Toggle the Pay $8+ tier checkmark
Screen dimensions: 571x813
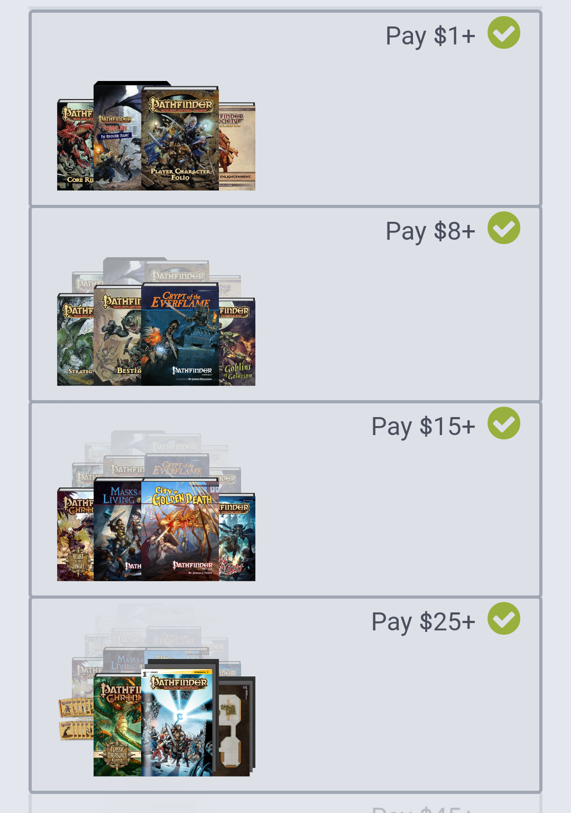(x=503, y=228)
